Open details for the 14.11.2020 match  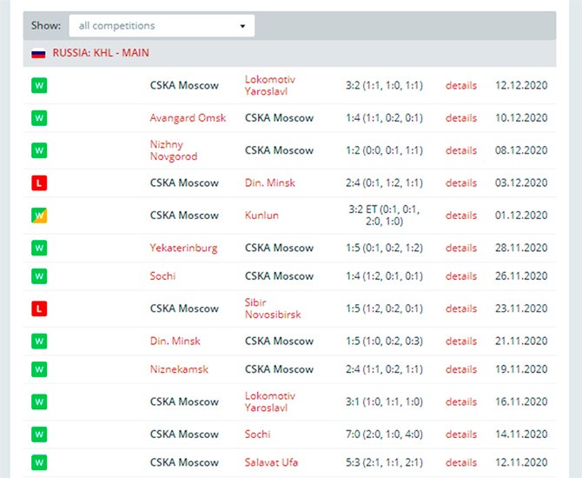point(461,435)
